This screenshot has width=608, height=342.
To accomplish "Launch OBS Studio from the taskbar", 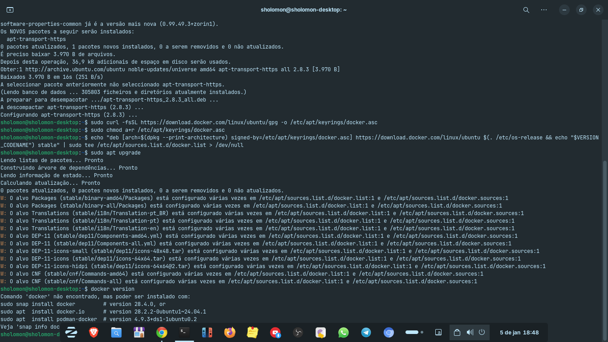I will (x=298, y=332).
